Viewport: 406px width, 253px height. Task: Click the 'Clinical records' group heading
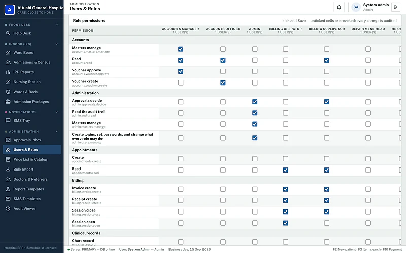(x=86, y=233)
